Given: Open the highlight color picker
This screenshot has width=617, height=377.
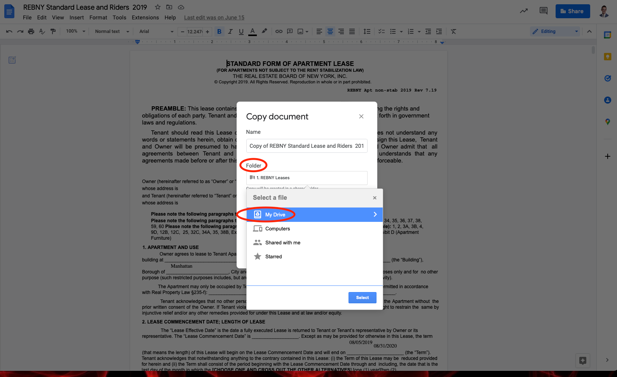Looking at the screenshot, I should pyautogui.click(x=264, y=31).
